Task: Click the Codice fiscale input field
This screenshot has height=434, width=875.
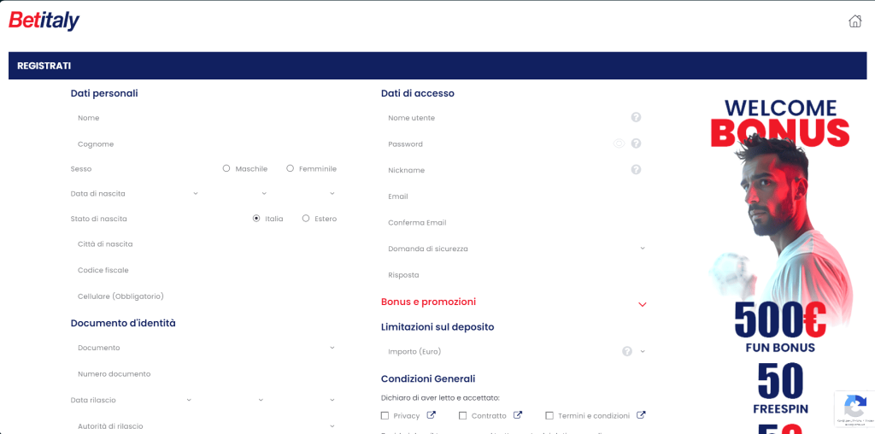Action: tap(205, 270)
